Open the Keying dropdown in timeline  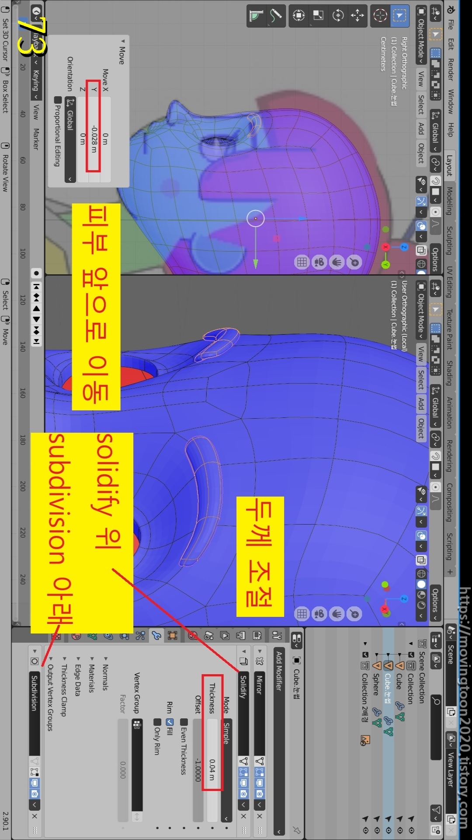pos(36,84)
